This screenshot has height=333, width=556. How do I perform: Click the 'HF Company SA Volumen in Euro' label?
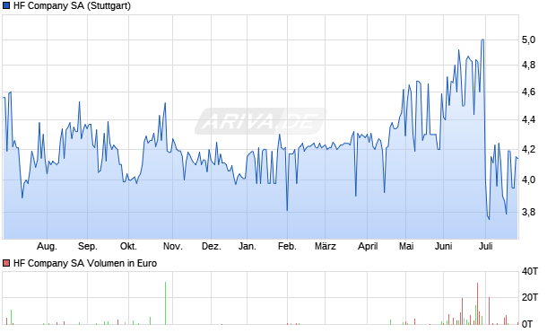85,263
